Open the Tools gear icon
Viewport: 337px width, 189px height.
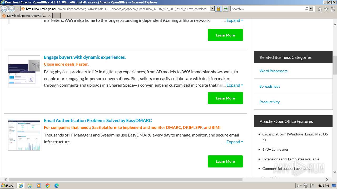point(333,9)
